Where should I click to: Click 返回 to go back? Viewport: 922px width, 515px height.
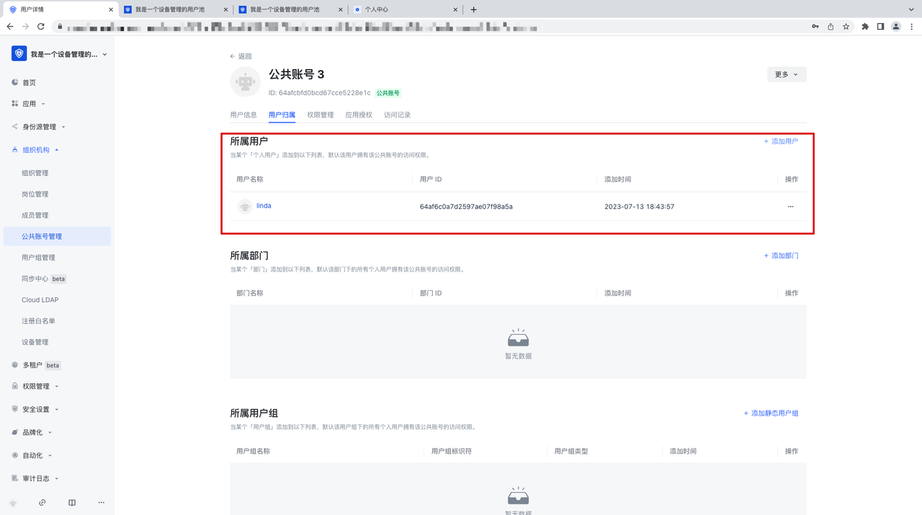241,56
